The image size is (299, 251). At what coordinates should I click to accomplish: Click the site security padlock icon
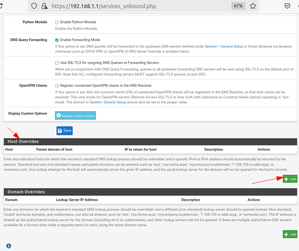(x=44, y=6)
